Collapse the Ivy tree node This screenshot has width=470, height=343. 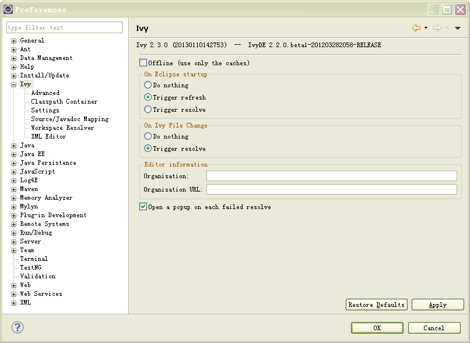pyautogui.click(x=13, y=84)
